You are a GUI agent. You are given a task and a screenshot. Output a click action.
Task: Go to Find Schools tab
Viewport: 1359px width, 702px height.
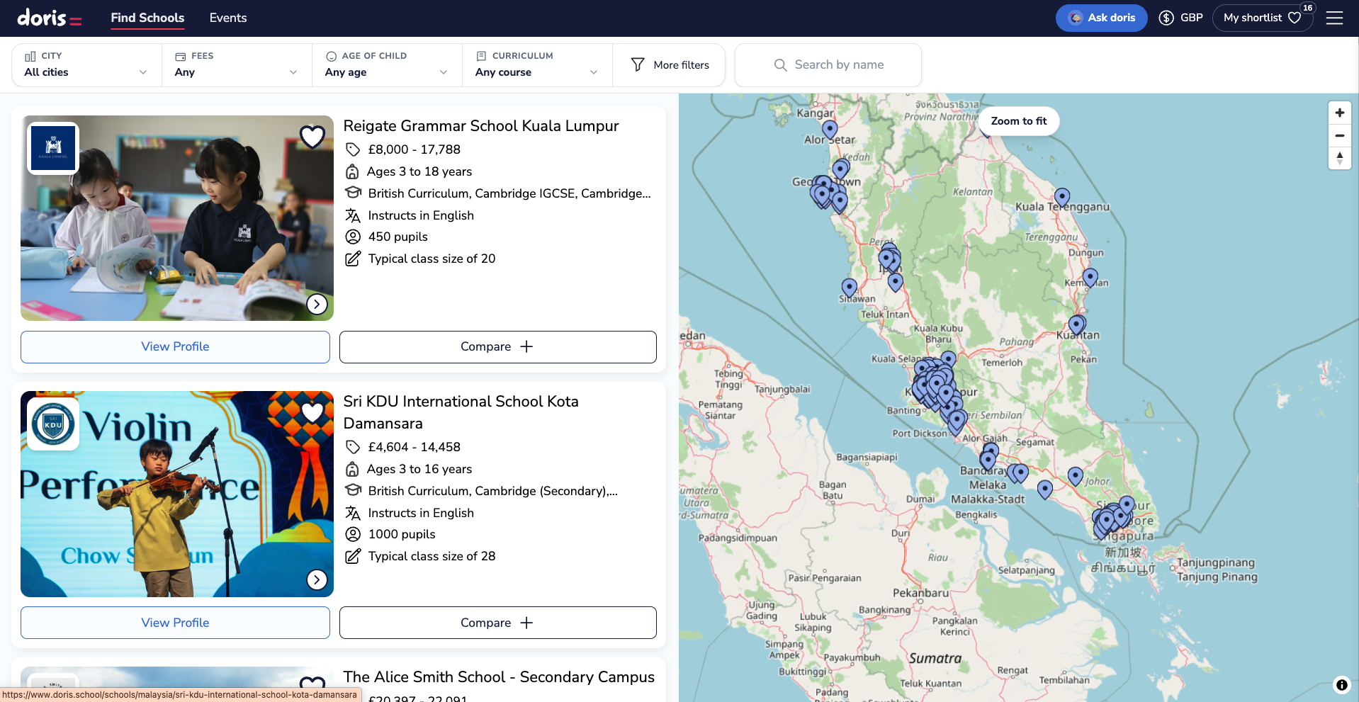(x=147, y=18)
